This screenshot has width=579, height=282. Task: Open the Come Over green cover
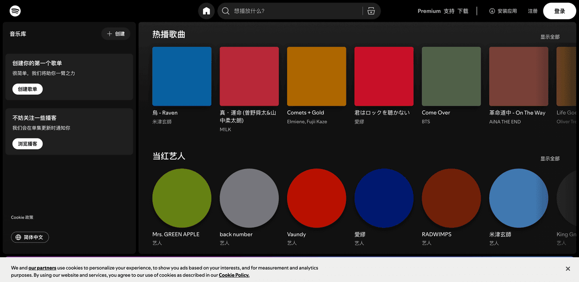pyautogui.click(x=451, y=76)
